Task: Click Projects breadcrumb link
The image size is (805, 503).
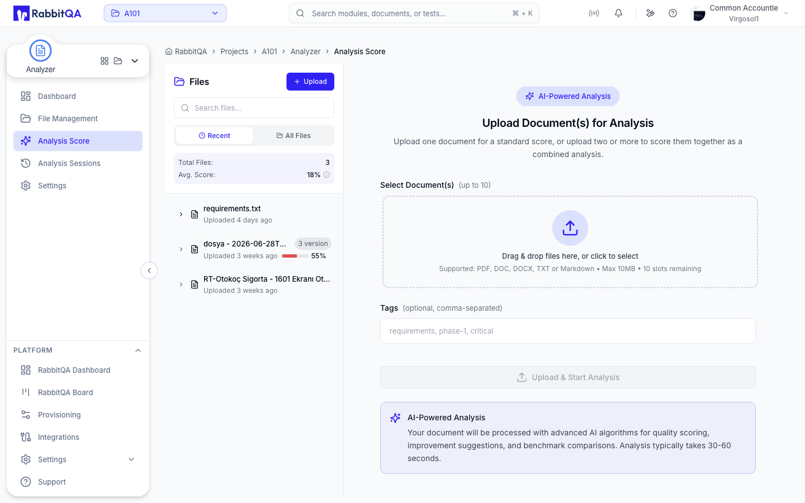Action: [x=234, y=51]
